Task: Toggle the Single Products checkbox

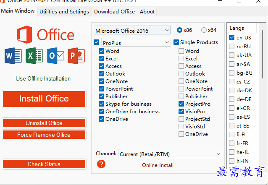Action: tap(176, 42)
